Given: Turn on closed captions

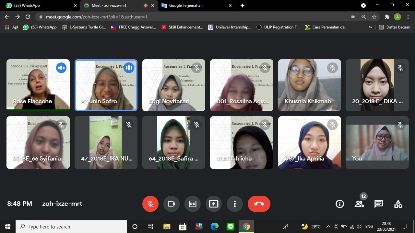Looking at the screenshot, I should (193, 204).
